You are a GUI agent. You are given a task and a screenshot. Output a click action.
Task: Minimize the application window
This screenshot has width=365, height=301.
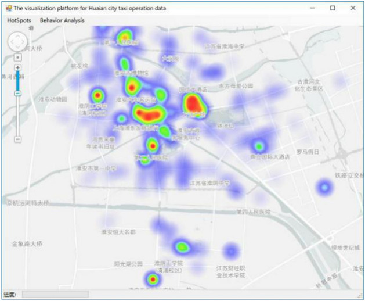[313, 8]
